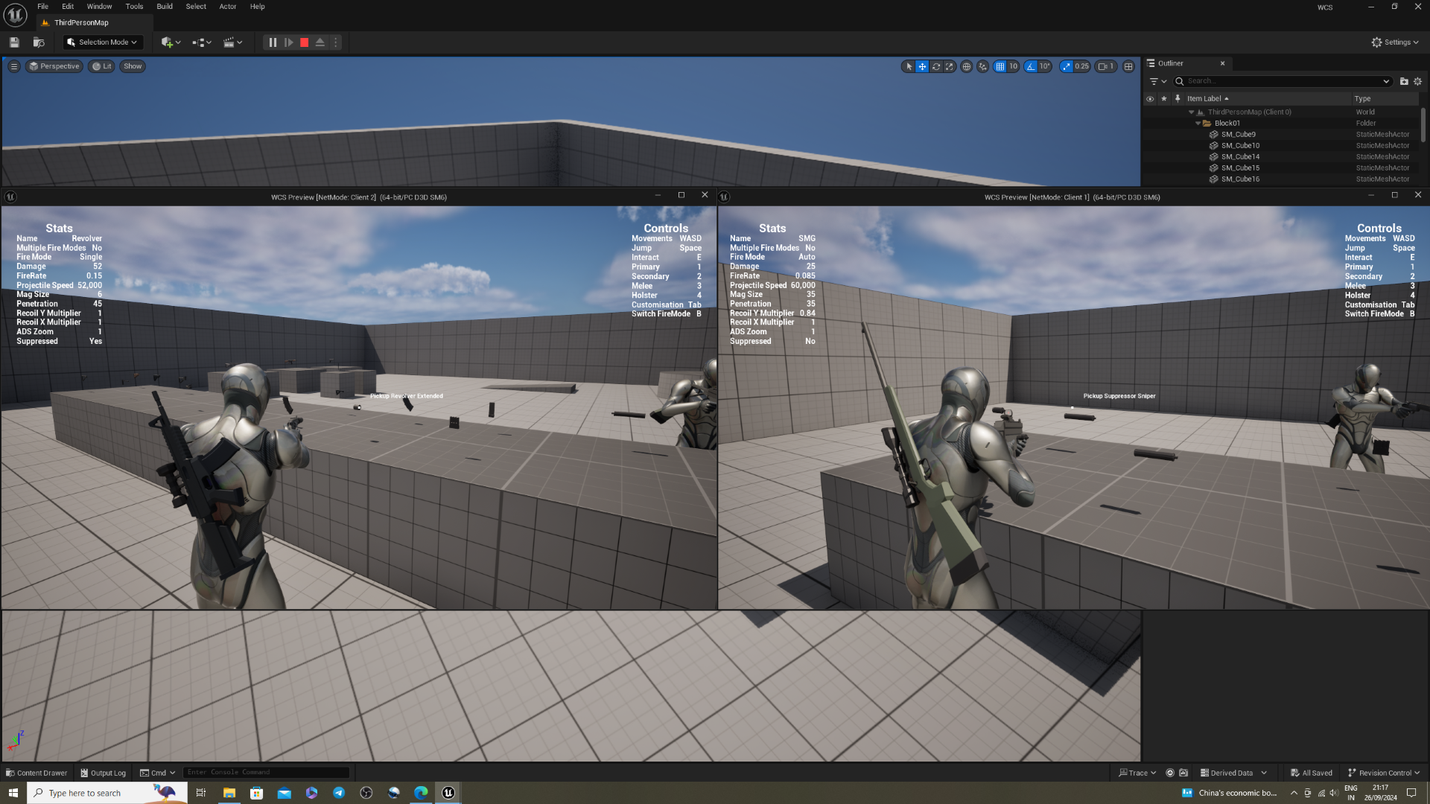Screen dimensions: 1430x804
Task: Open the grid snap value 10
Action: click(1014, 66)
